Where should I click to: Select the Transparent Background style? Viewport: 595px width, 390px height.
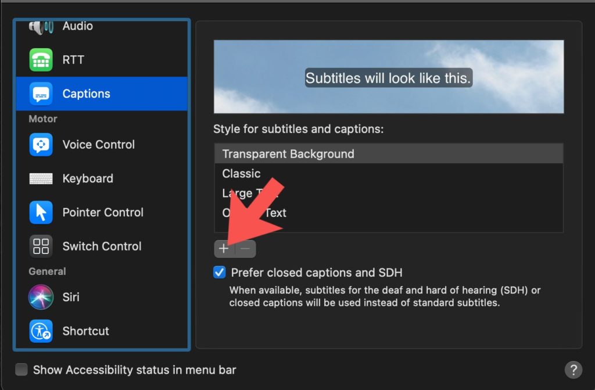coord(389,154)
